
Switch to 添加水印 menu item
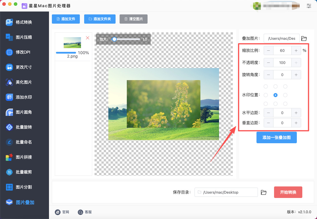[24, 97]
